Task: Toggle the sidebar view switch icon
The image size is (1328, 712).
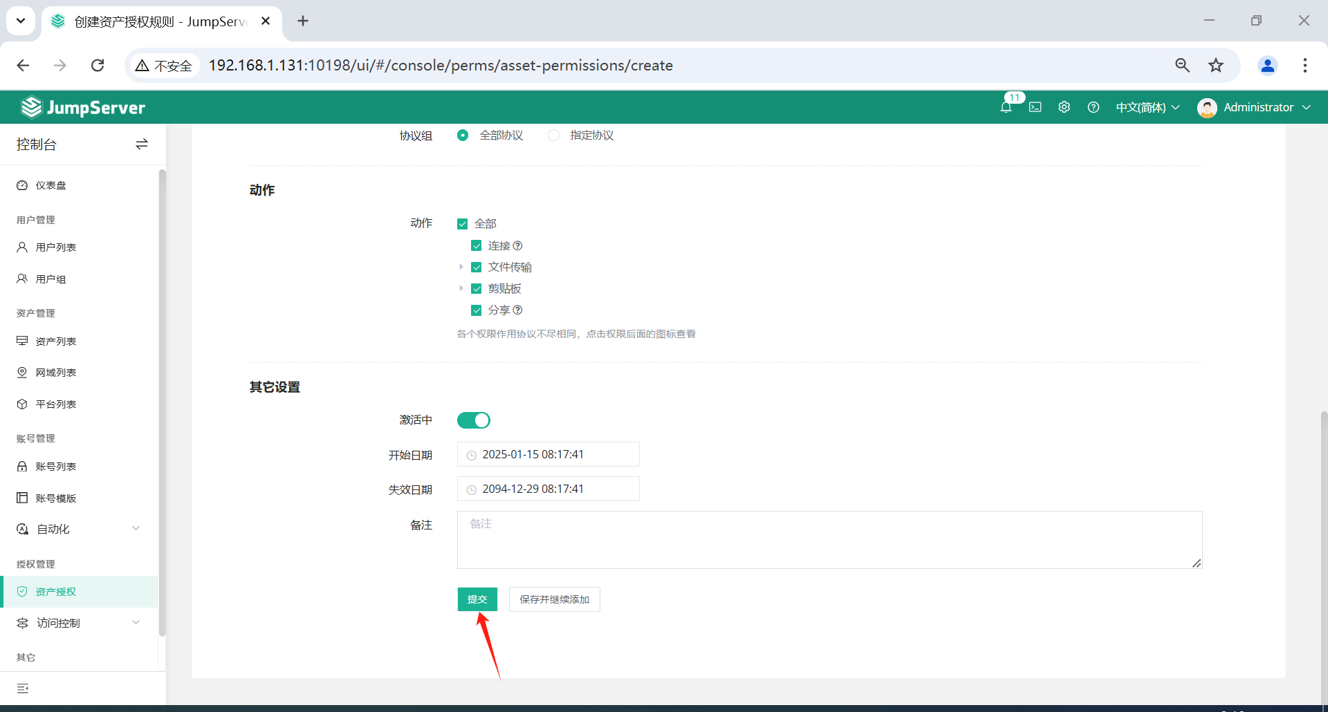Action: (142, 144)
